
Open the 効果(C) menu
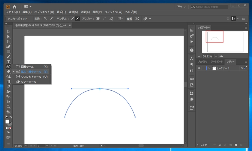[85, 12]
